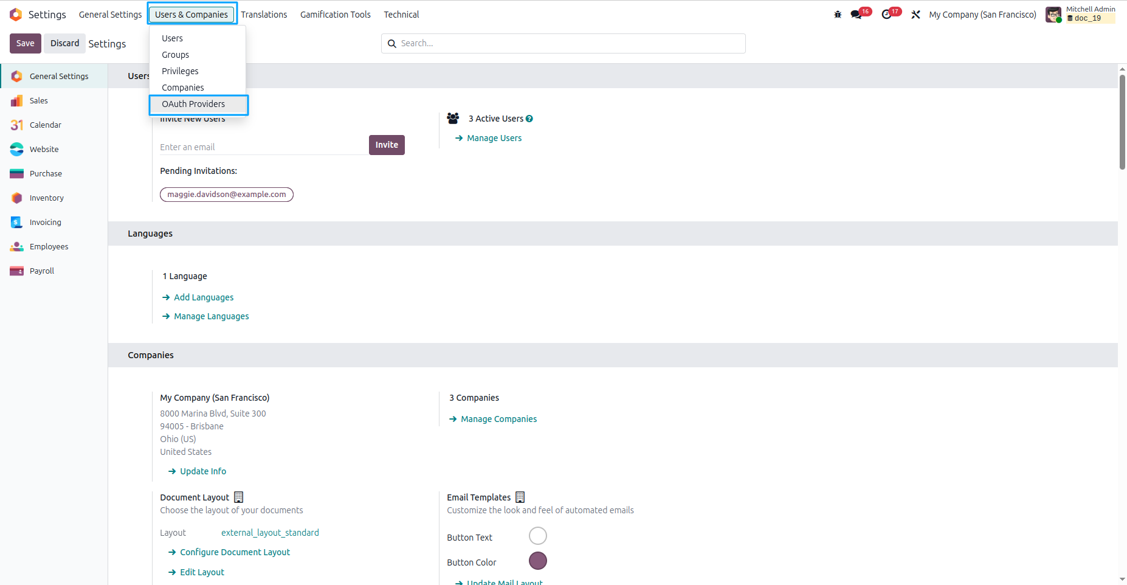Click the Invite button
Image resolution: width=1127 pixels, height=585 pixels.
tap(387, 145)
